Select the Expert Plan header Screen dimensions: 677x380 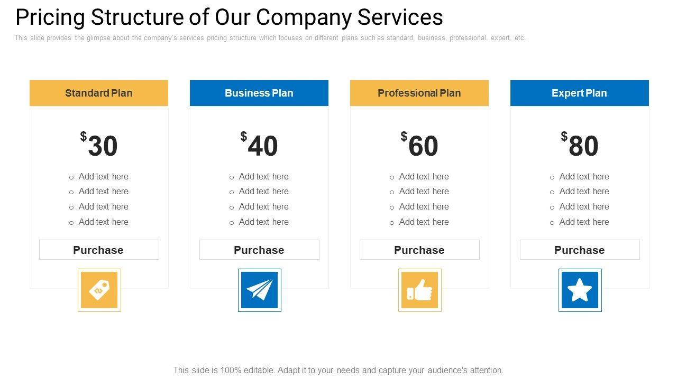pos(580,93)
